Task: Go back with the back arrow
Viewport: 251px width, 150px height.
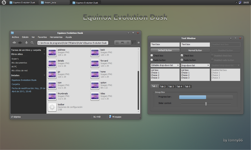Action: [x=14, y=43]
